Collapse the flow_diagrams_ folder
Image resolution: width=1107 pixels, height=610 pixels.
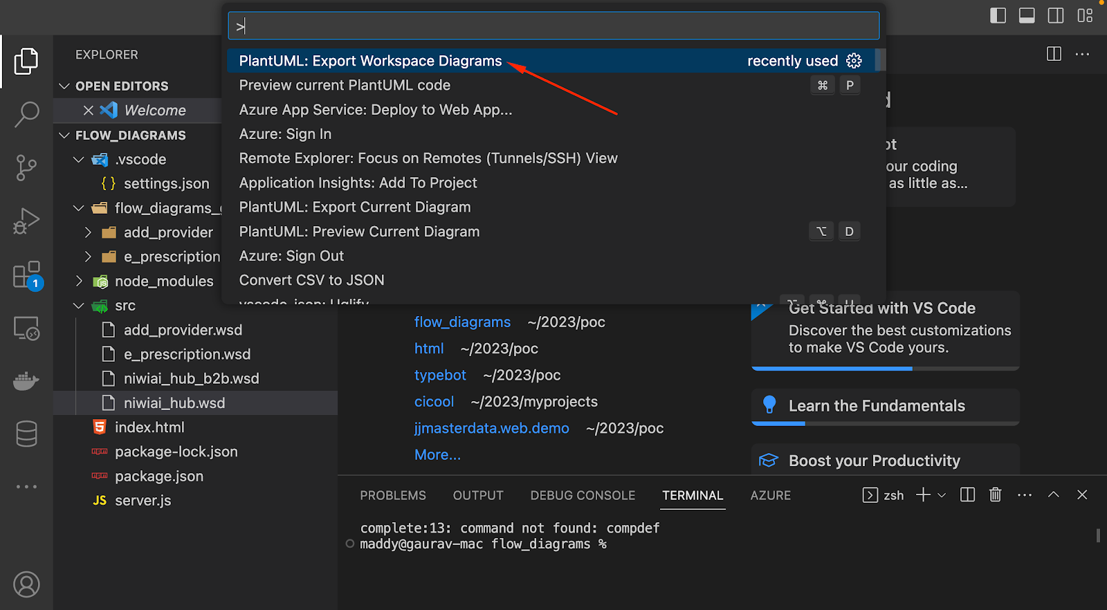(79, 208)
